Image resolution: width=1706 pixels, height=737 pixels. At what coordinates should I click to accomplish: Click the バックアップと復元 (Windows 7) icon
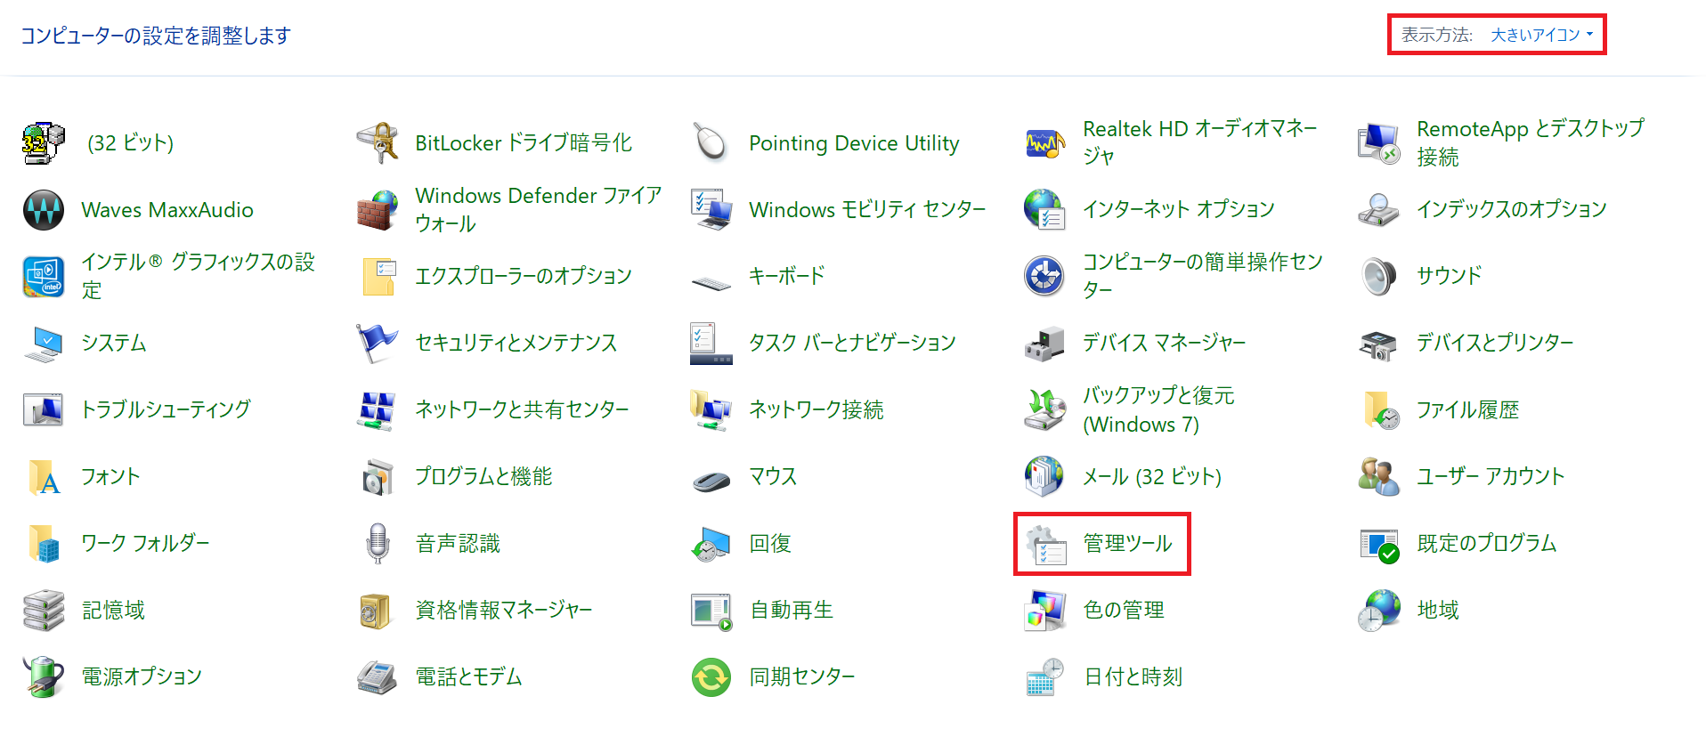(1045, 409)
